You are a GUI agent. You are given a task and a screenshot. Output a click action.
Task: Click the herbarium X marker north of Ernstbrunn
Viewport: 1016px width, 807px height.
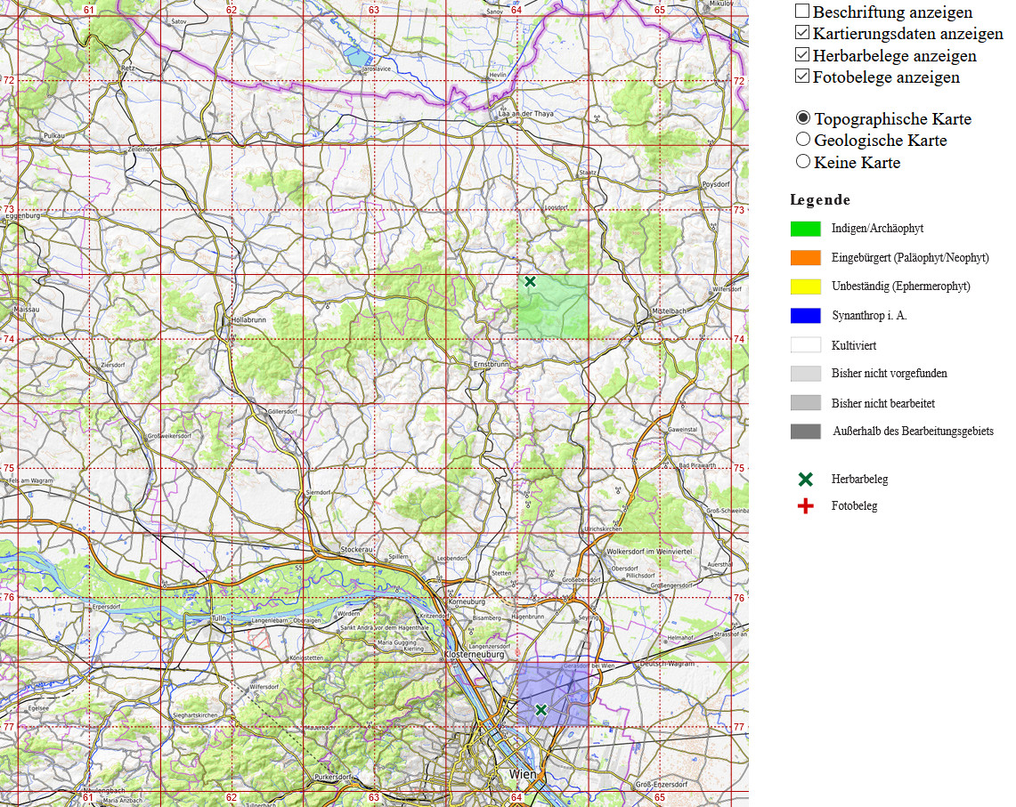pos(530,282)
